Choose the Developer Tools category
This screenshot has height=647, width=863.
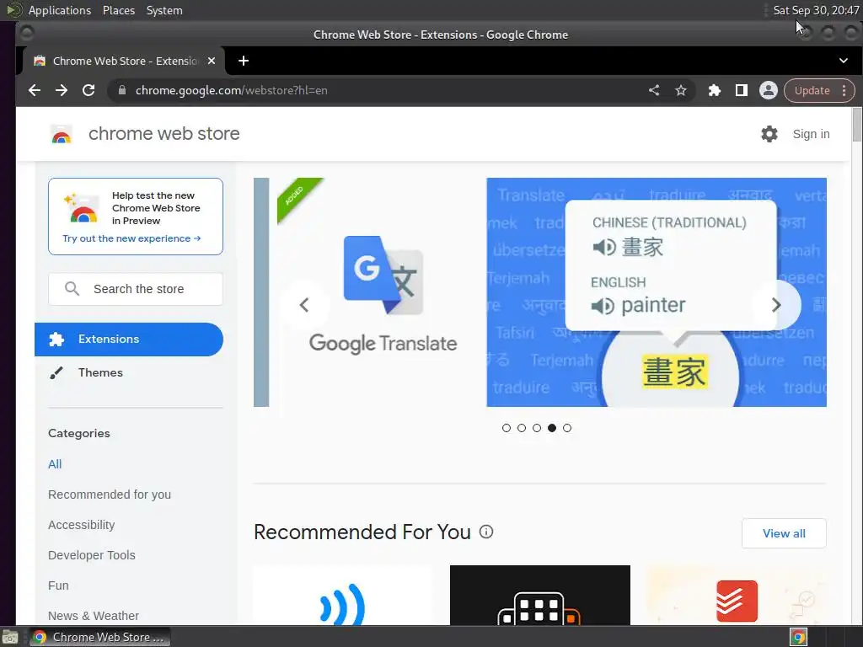[x=91, y=554]
